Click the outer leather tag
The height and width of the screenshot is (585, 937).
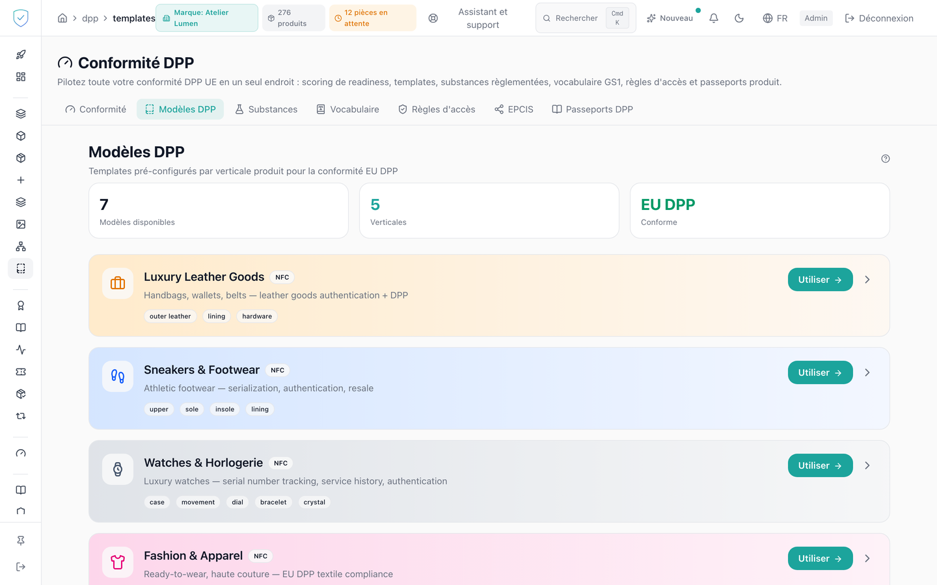click(170, 317)
